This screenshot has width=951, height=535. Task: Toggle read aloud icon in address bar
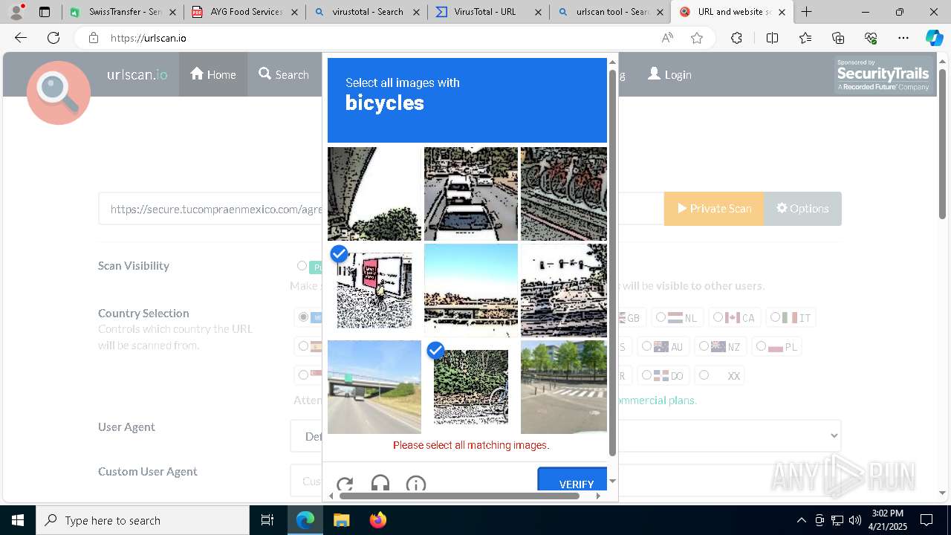[667, 38]
